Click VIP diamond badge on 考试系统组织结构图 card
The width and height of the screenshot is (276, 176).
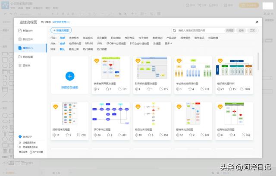(x=179, y=61)
